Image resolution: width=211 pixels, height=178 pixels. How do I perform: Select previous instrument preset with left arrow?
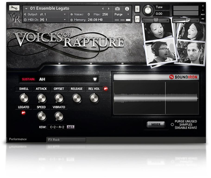(103, 9)
